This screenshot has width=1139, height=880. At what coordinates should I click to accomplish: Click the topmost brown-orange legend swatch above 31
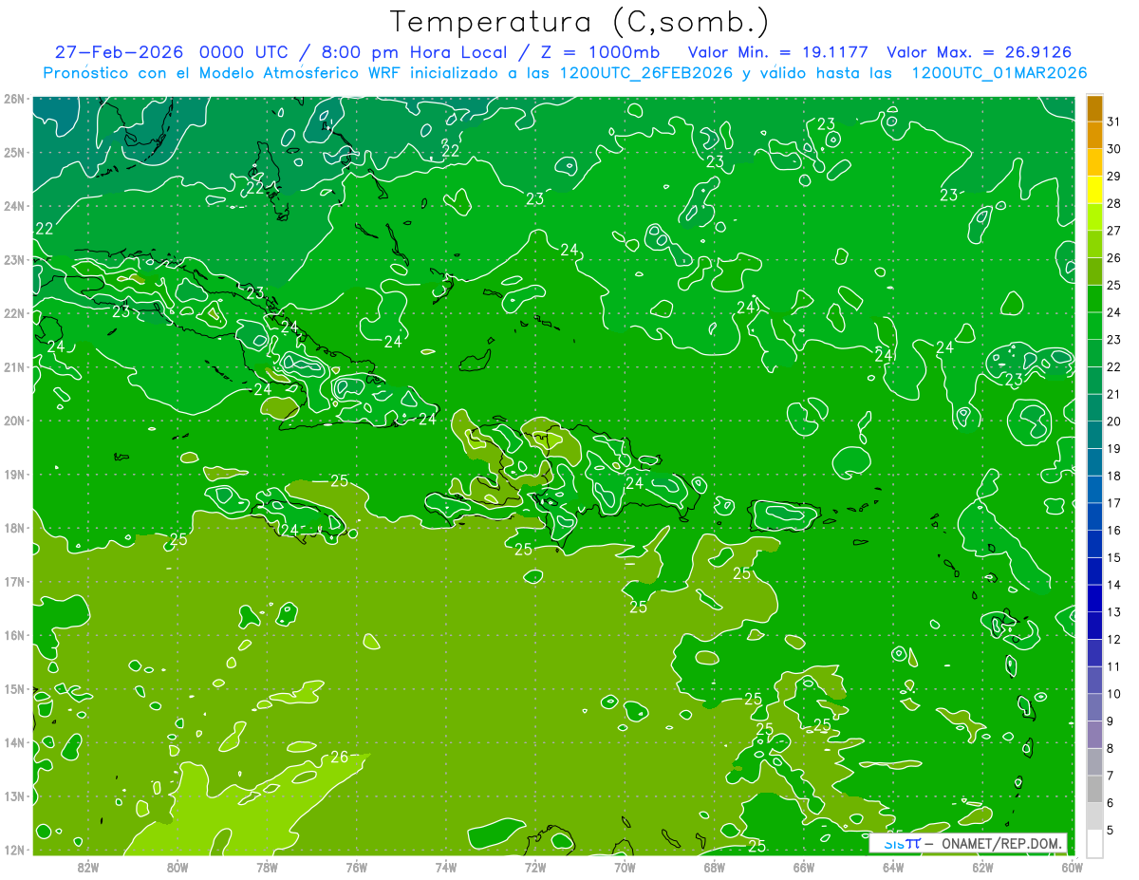click(1095, 108)
